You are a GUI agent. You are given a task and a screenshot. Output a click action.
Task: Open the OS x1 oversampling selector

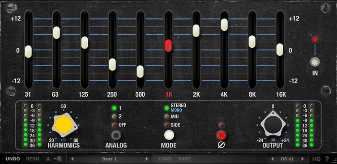(287, 159)
